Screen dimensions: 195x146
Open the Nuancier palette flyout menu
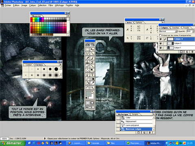[x=68, y=16]
